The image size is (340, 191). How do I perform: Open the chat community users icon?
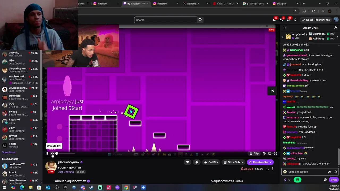(x=336, y=28)
